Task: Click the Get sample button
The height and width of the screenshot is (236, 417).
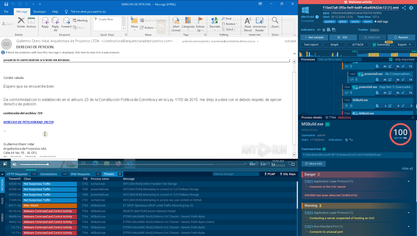Action: (x=314, y=37)
